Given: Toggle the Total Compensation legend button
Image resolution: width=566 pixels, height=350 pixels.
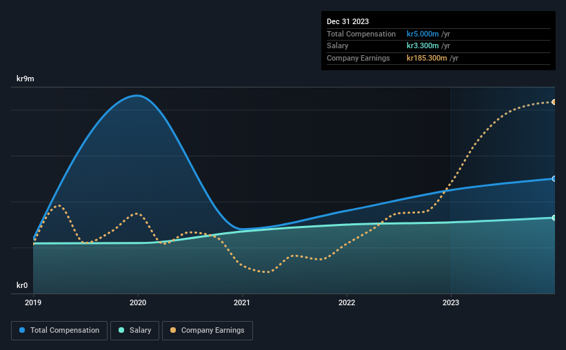Looking at the screenshot, I should [x=59, y=331].
